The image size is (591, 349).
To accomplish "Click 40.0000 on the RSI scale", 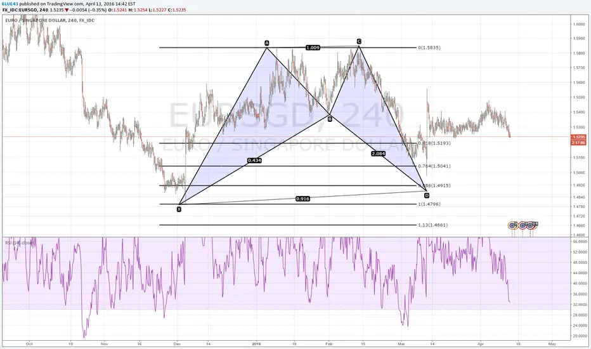I will 580,284.
